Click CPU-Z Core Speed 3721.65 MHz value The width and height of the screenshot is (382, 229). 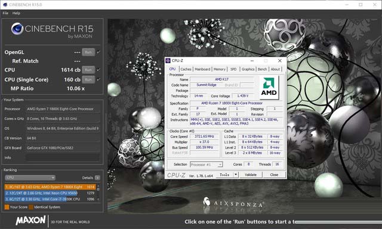(204, 137)
